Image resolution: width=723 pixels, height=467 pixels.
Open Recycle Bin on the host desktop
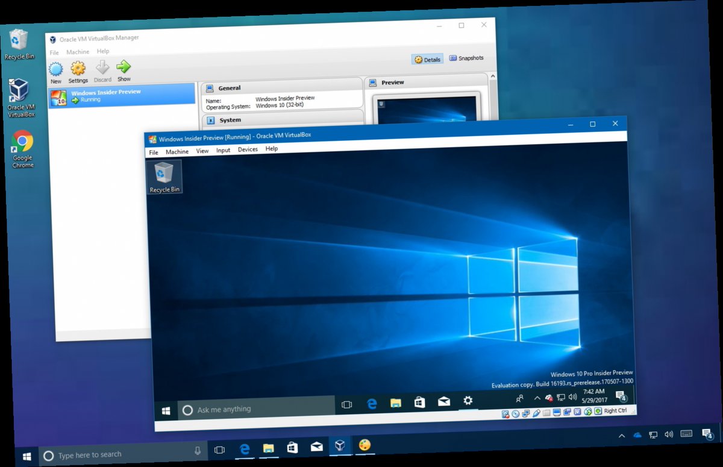(x=19, y=44)
